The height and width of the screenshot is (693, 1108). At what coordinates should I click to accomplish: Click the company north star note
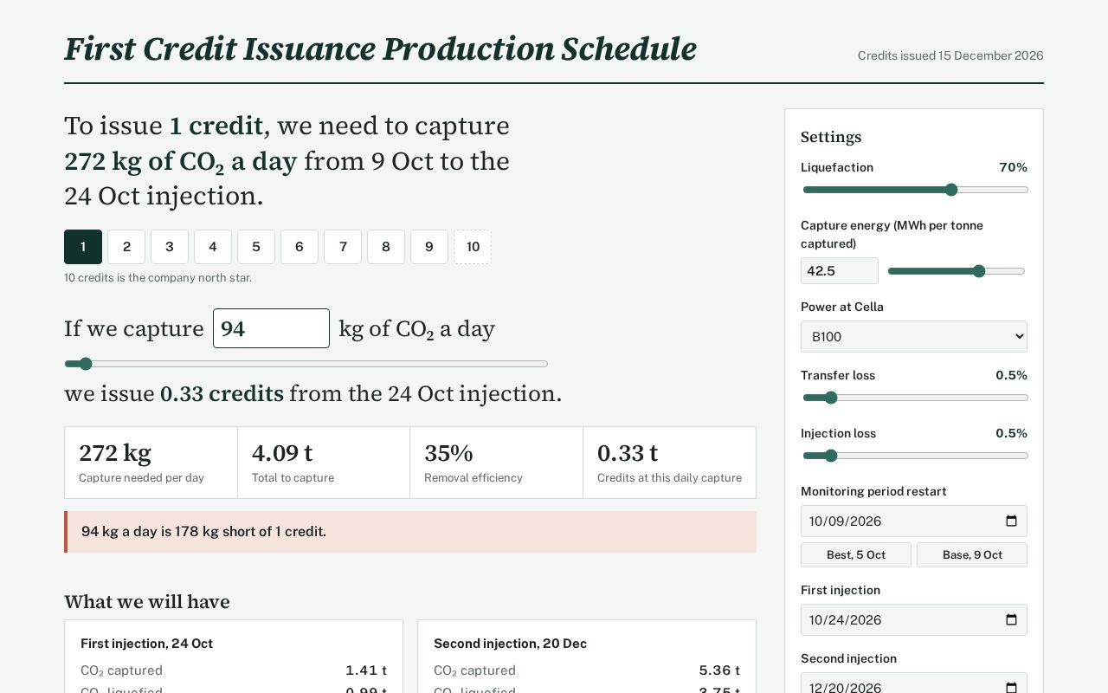(158, 278)
